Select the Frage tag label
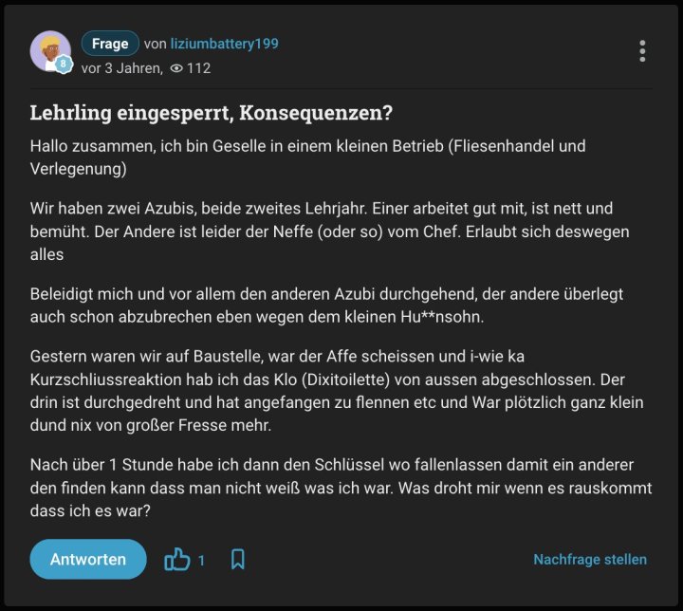683x611 pixels. click(x=110, y=44)
